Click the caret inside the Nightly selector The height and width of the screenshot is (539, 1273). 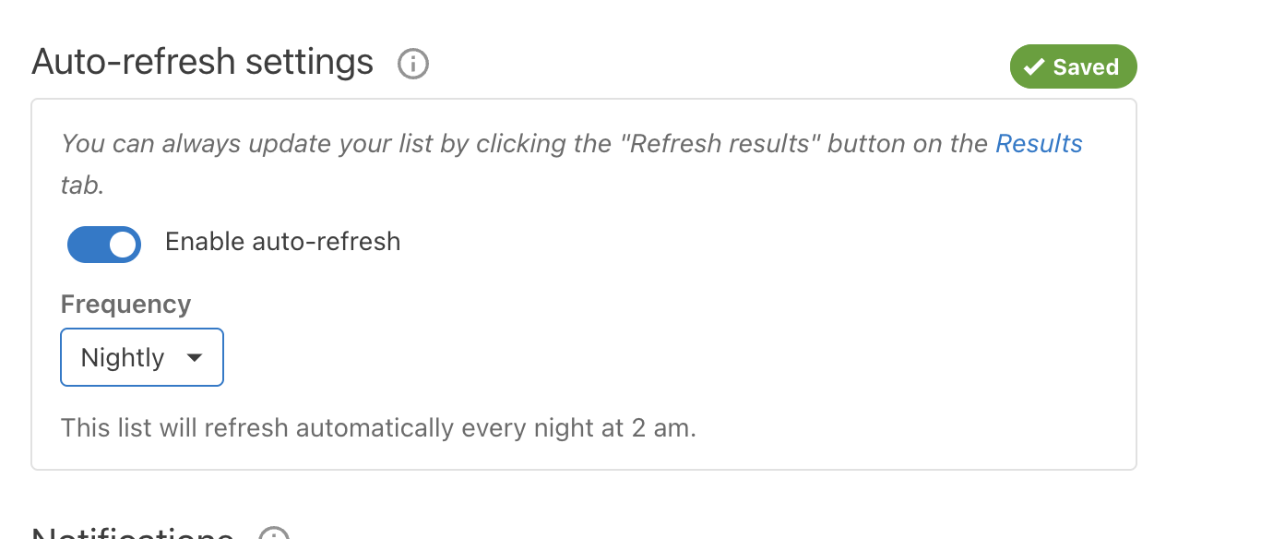196,356
